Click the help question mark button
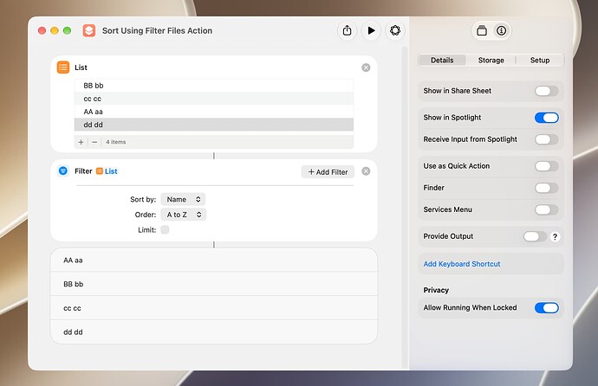 (x=555, y=236)
